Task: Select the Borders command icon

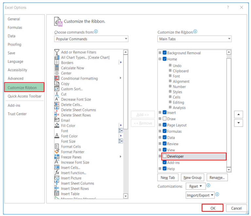Action: [x=57, y=62]
